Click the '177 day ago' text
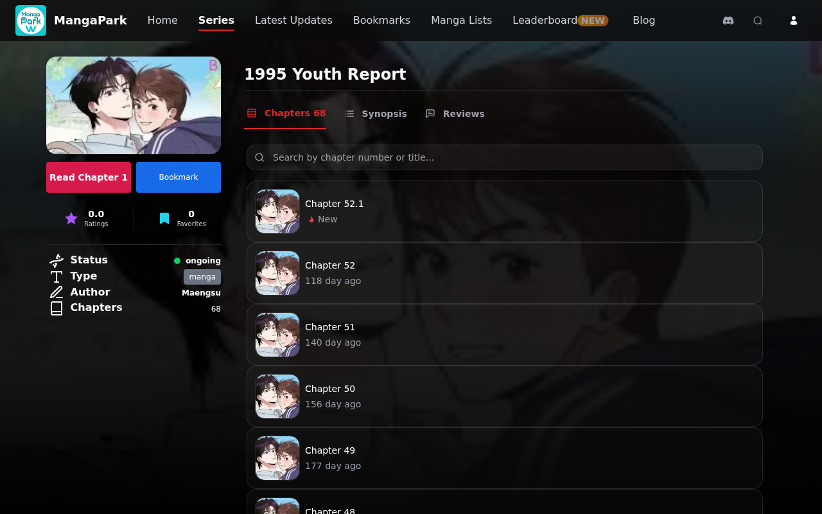 tap(333, 466)
